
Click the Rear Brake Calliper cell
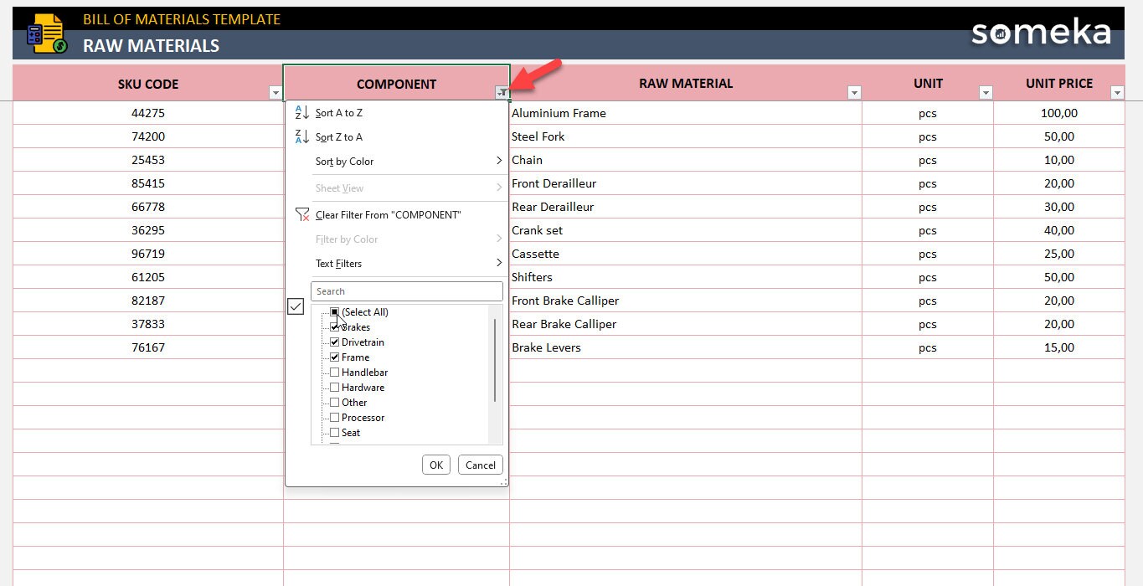coord(686,324)
